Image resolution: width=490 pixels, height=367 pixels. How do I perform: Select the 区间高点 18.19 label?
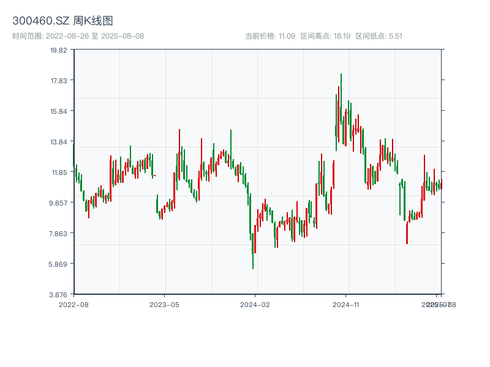[x=325, y=36]
